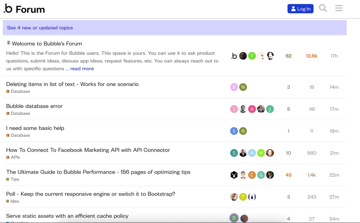Screen dimensions: 360x223
Task: Click the water-drop avatar on Poll topic
Action: click(252, 197)
